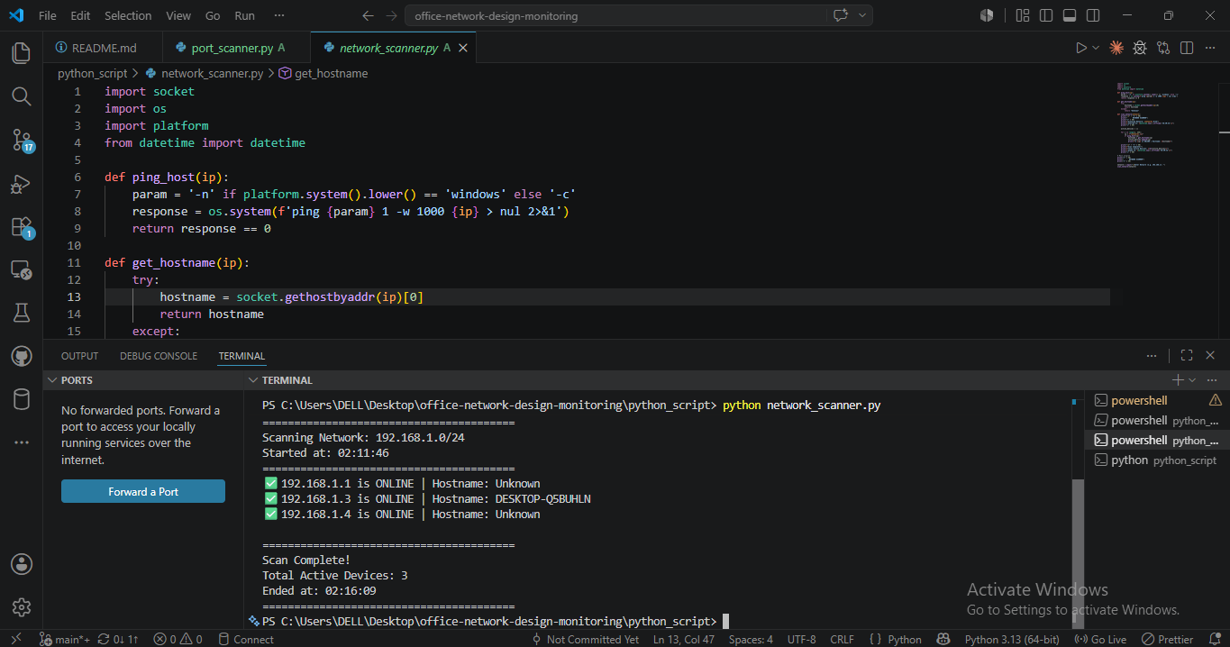Toggle the bottom panel layout icon

pyautogui.click(x=1070, y=15)
